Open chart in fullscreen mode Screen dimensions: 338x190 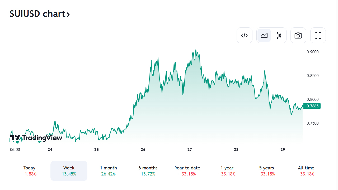click(x=318, y=35)
